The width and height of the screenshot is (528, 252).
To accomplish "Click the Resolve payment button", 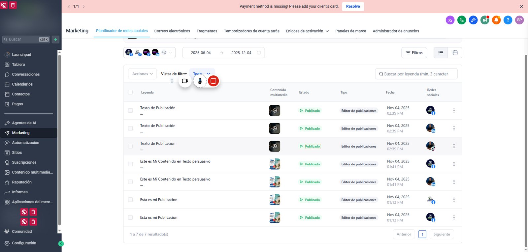I will point(353,6).
